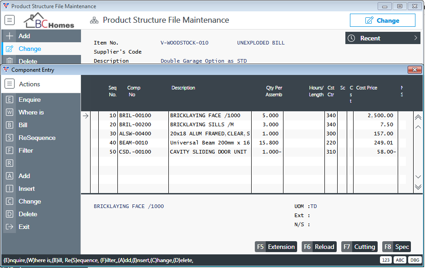The width and height of the screenshot is (425, 268).
Task: Click the BC Homes logo
Action: click(x=49, y=20)
